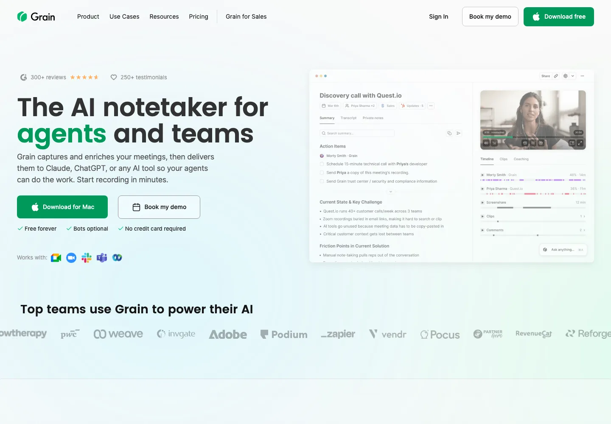
Task: Switch to the Coaching tab
Action: click(x=521, y=159)
